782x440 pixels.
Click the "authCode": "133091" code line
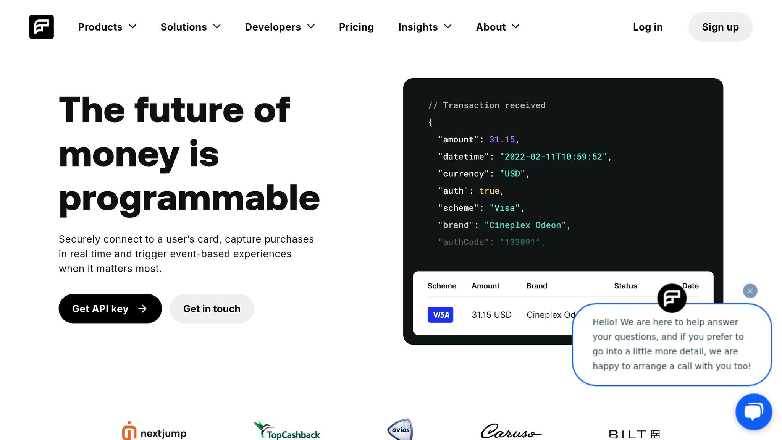(x=491, y=242)
